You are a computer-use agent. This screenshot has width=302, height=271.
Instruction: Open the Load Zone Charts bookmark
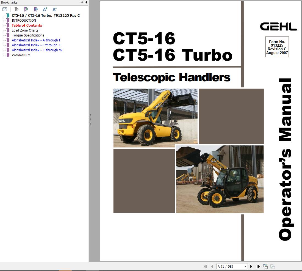pyautogui.click(x=25, y=30)
